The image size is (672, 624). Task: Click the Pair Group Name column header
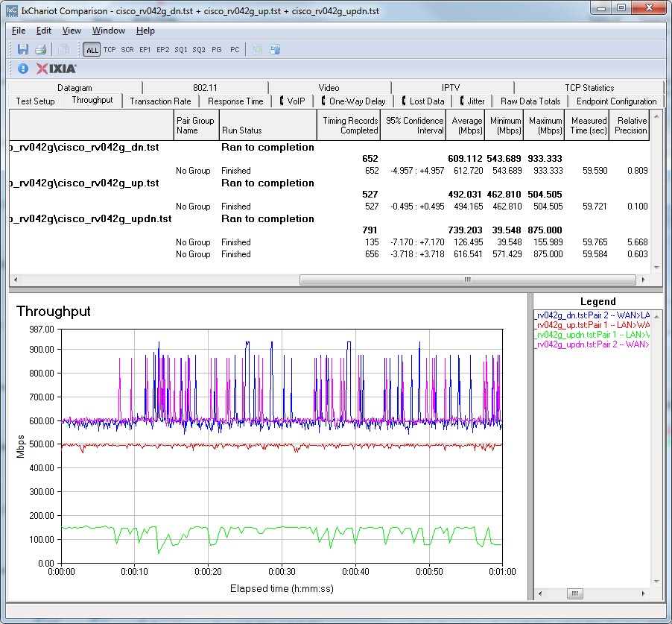pos(196,125)
